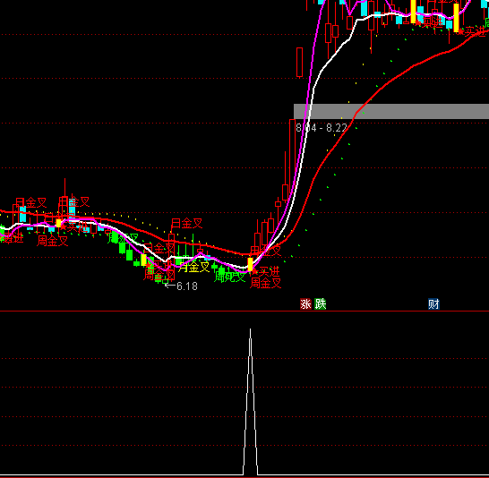Select the yellow 月金叉 signal label
Image resolution: width=489 pixels, height=478 pixels.
(193, 267)
